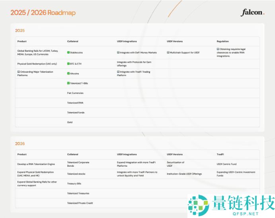Click the "Treasury Bills" cell
This screenshot has width=275, height=218.
(74, 184)
